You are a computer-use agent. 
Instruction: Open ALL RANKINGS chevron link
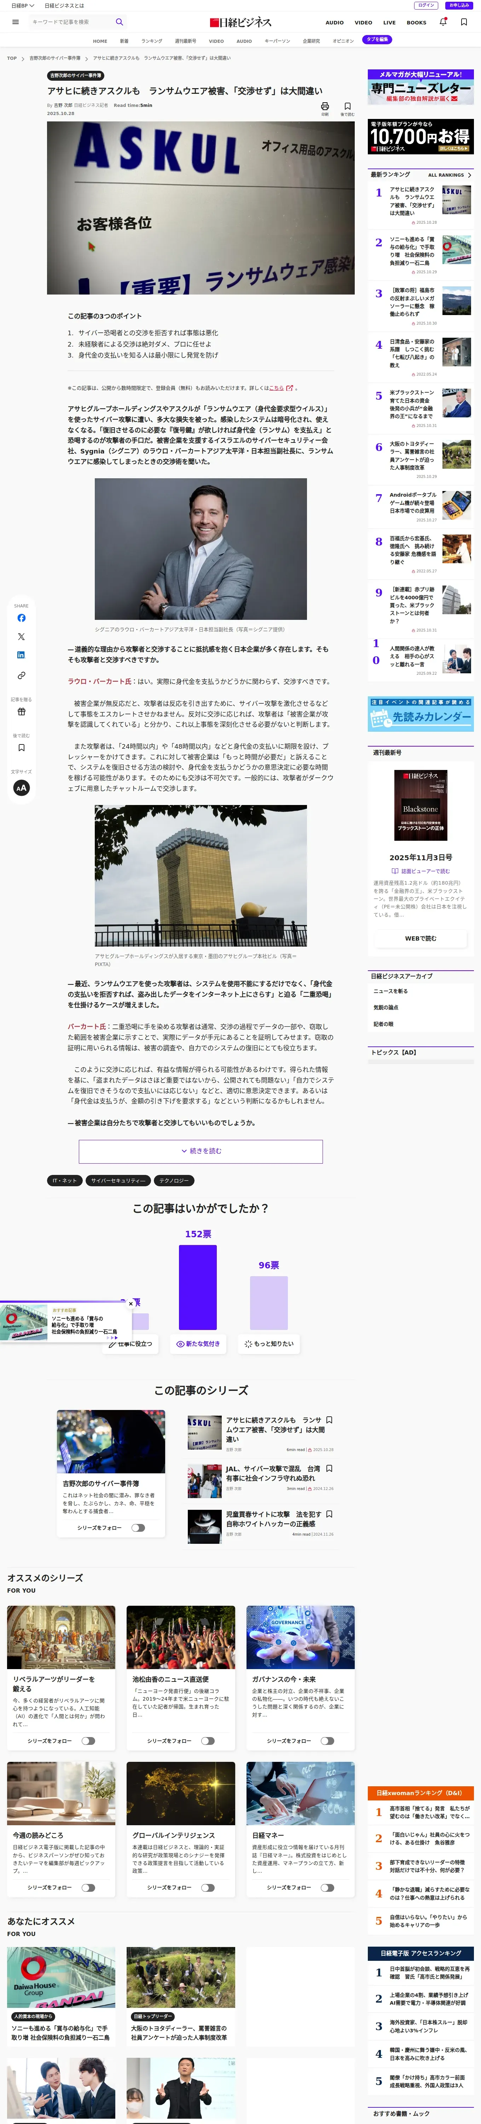click(450, 175)
